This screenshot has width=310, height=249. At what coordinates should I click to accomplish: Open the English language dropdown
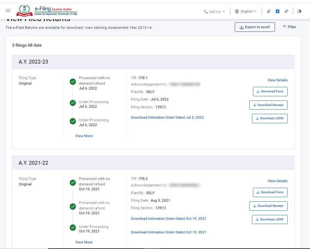(245, 11)
